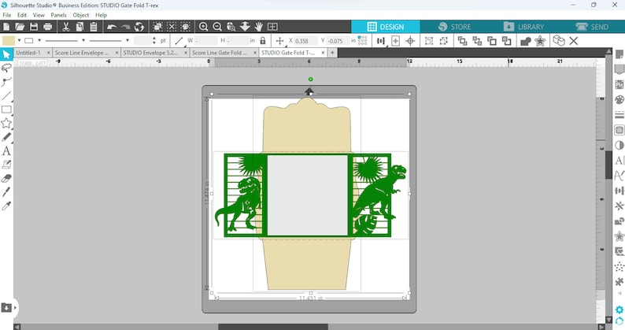Toggle the aspect ratio lock
625x330 pixels.
coord(263,41)
